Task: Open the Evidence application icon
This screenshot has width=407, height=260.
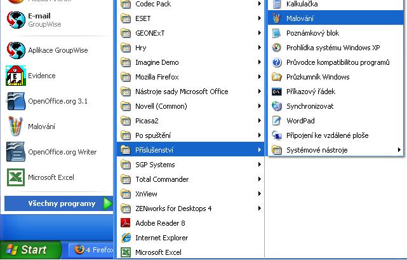Action: click(x=15, y=76)
